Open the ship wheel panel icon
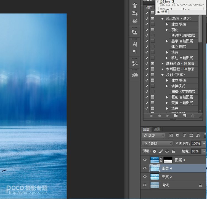This screenshot has height=199, width=207. [x=135, y=21]
